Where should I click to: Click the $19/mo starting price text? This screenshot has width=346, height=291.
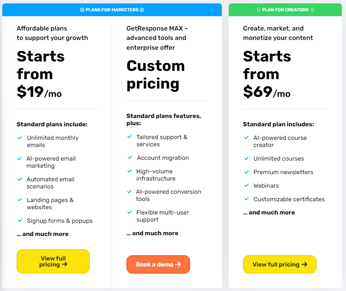pos(39,92)
